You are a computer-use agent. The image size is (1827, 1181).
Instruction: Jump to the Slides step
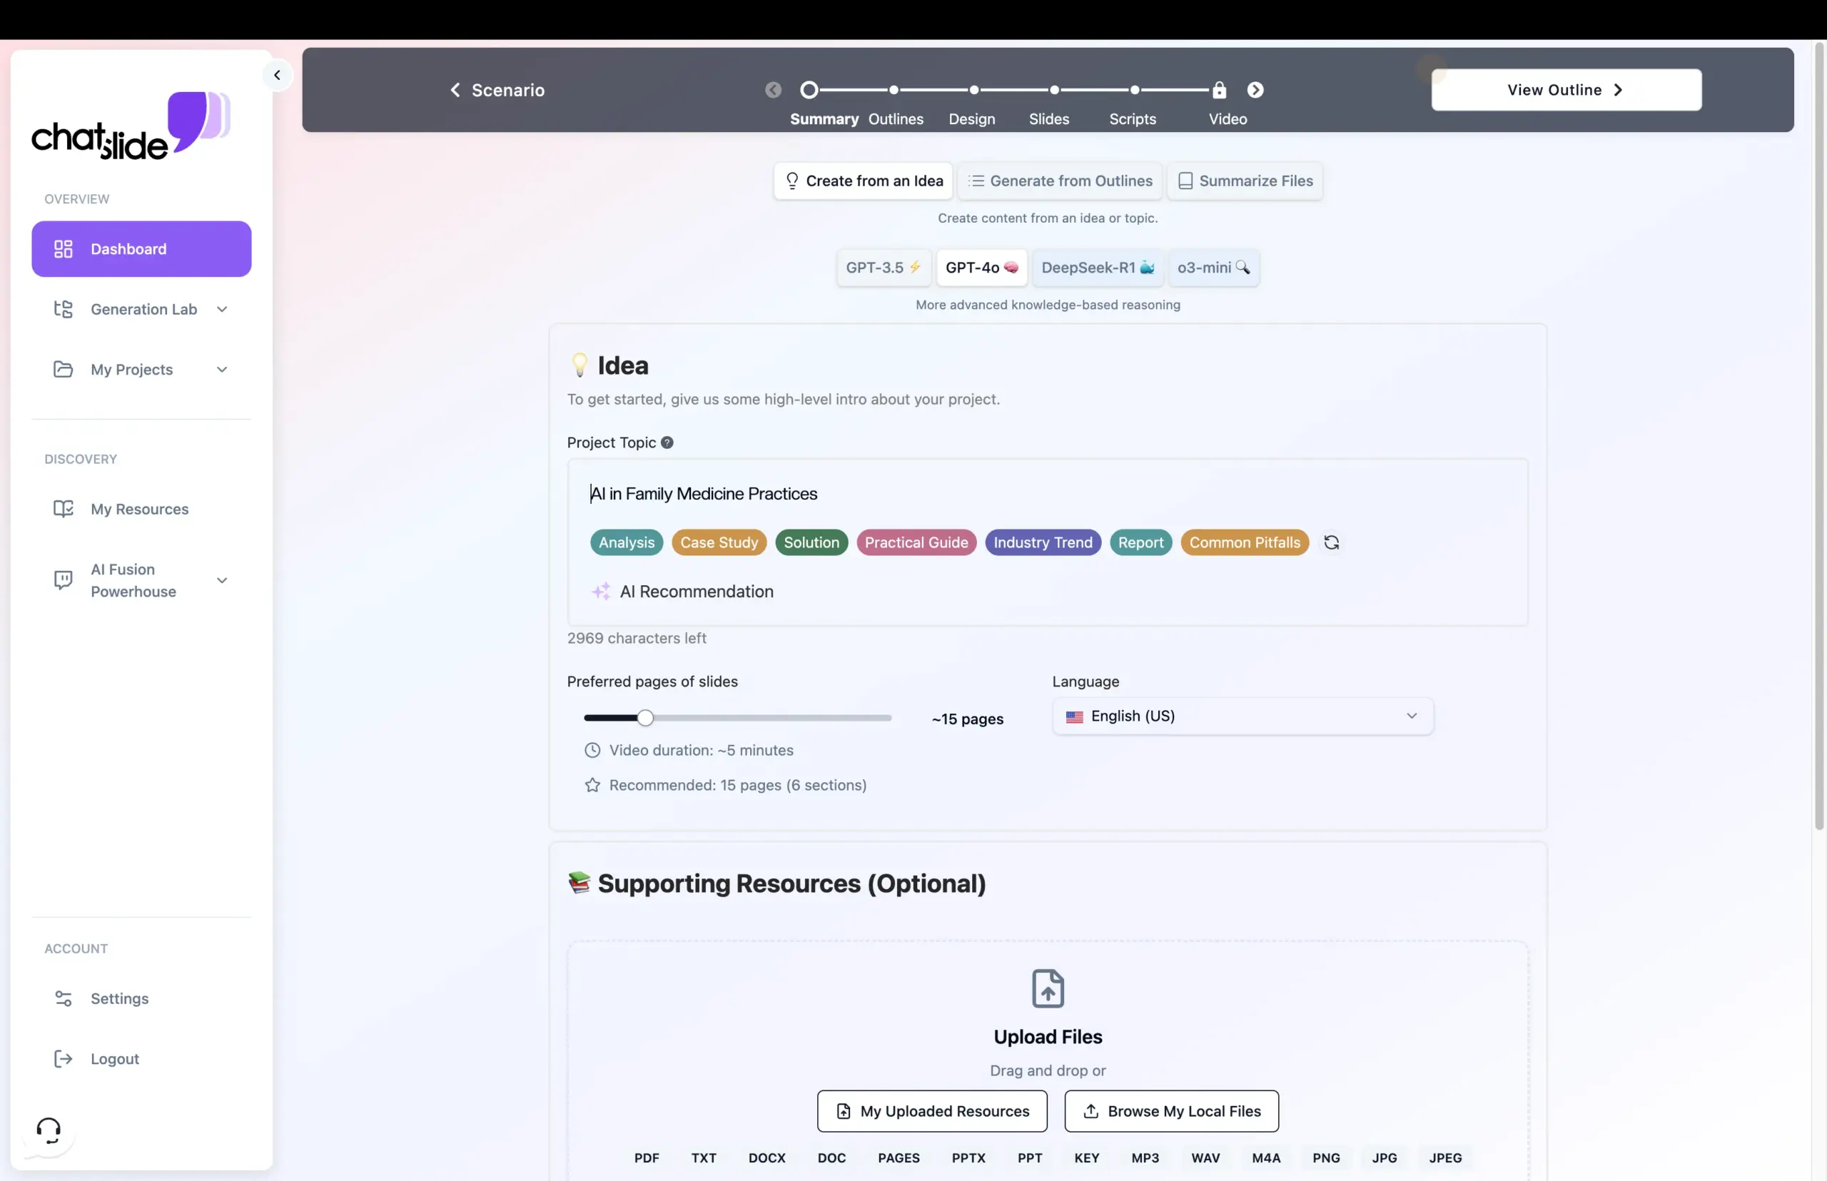pyautogui.click(x=1055, y=91)
